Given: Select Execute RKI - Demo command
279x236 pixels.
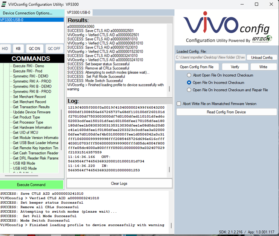Looking at the screenshot, I should [x=29, y=66].
